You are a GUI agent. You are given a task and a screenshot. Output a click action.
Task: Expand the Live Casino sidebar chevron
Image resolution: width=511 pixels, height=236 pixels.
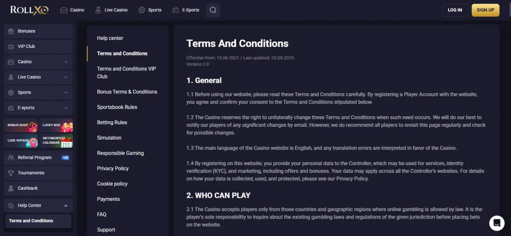[x=66, y=77]
